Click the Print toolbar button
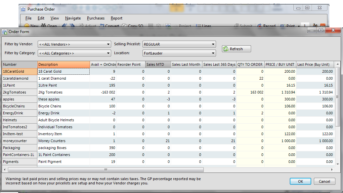 [x=288, y=26]
